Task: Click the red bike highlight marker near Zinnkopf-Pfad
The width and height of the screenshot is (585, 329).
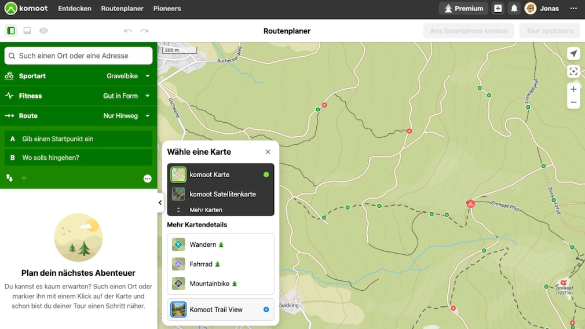Action: click(470, 204)
